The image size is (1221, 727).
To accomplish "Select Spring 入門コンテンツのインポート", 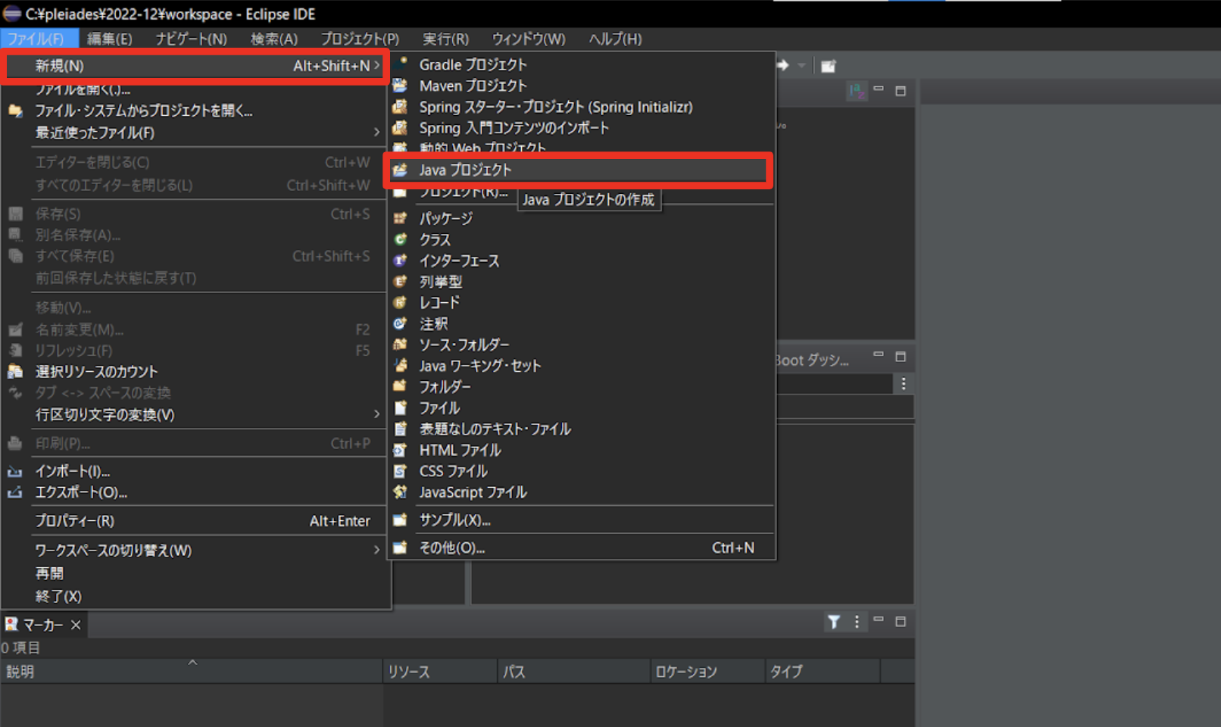I will (x=581, y=128).
